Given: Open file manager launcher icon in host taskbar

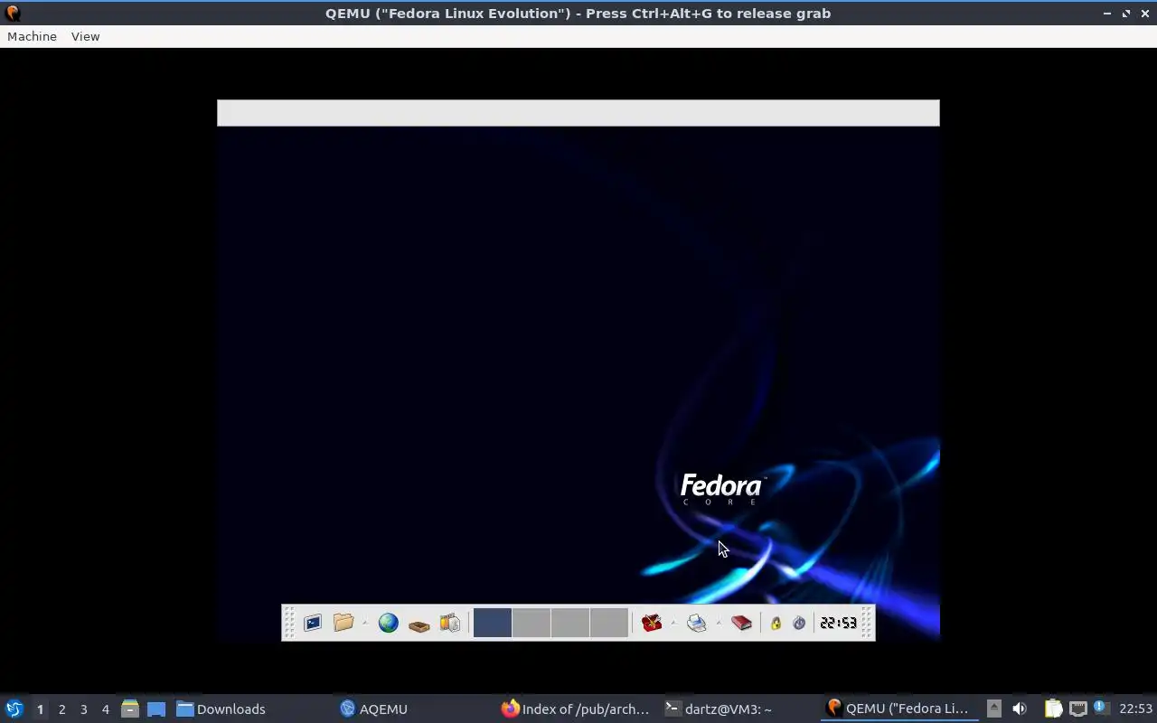Looking at the screenshot, I should click(130, 709).
